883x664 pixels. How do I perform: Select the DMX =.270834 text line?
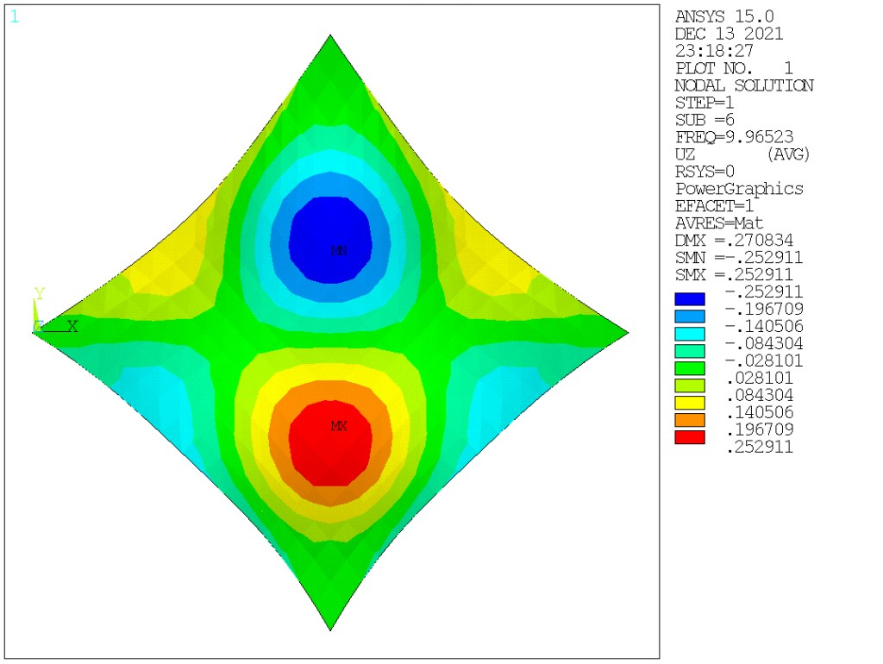pyautogui.click(x=734, y=241)
